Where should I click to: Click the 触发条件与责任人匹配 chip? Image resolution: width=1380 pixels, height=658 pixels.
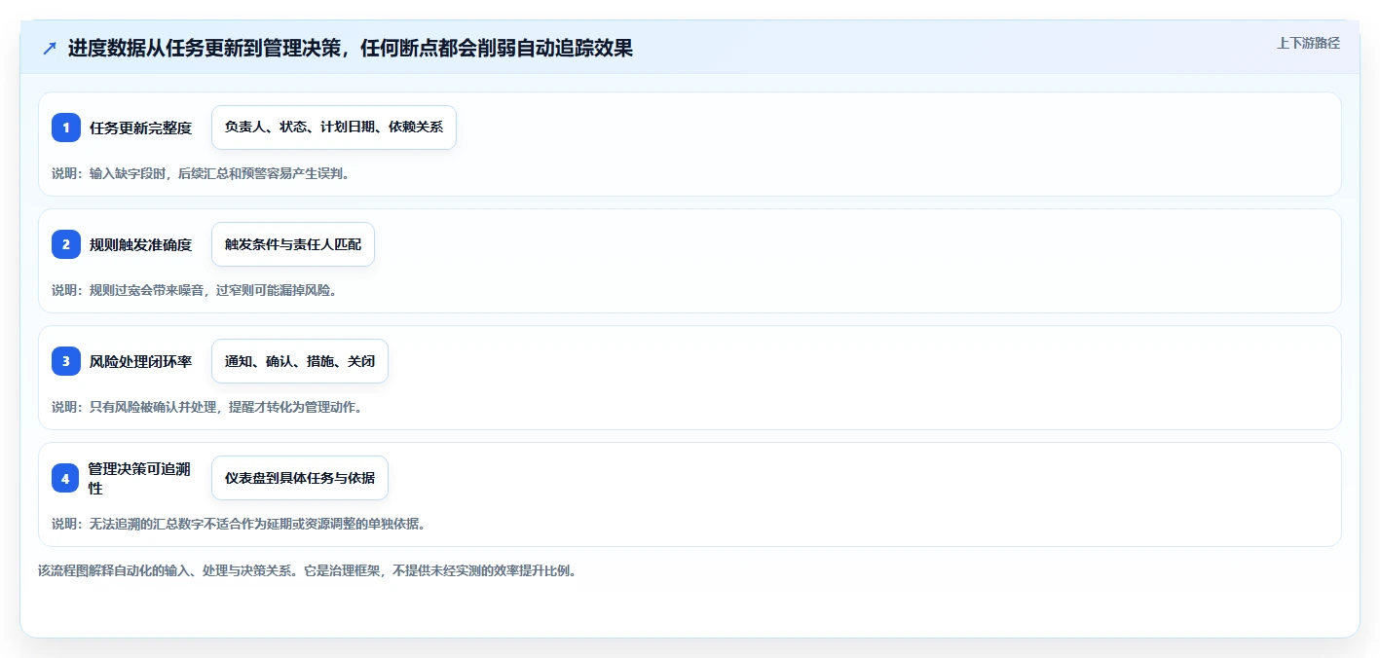tap(293, 244)
